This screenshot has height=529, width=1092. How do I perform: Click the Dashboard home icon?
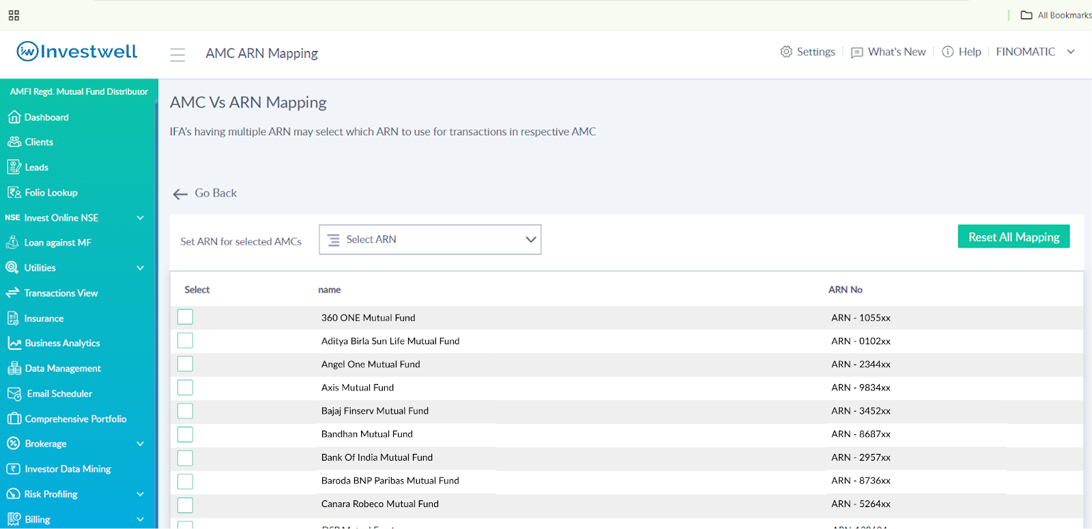pyautogui.click(x=14, y=117)
